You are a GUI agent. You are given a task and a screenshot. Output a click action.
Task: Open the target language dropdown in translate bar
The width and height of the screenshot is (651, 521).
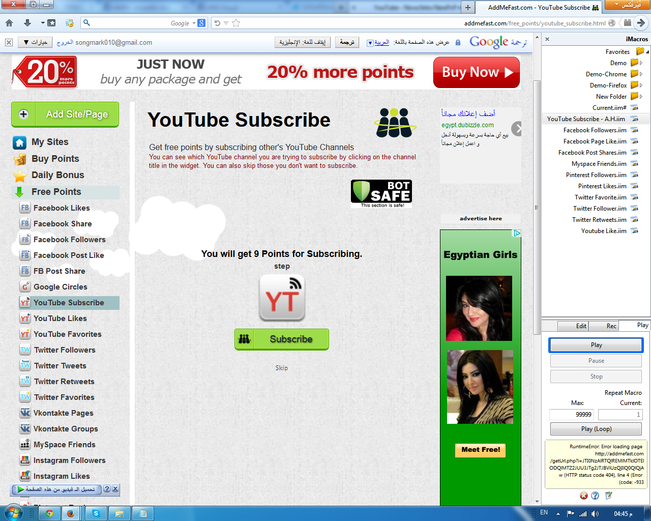[x=371, y=42]
